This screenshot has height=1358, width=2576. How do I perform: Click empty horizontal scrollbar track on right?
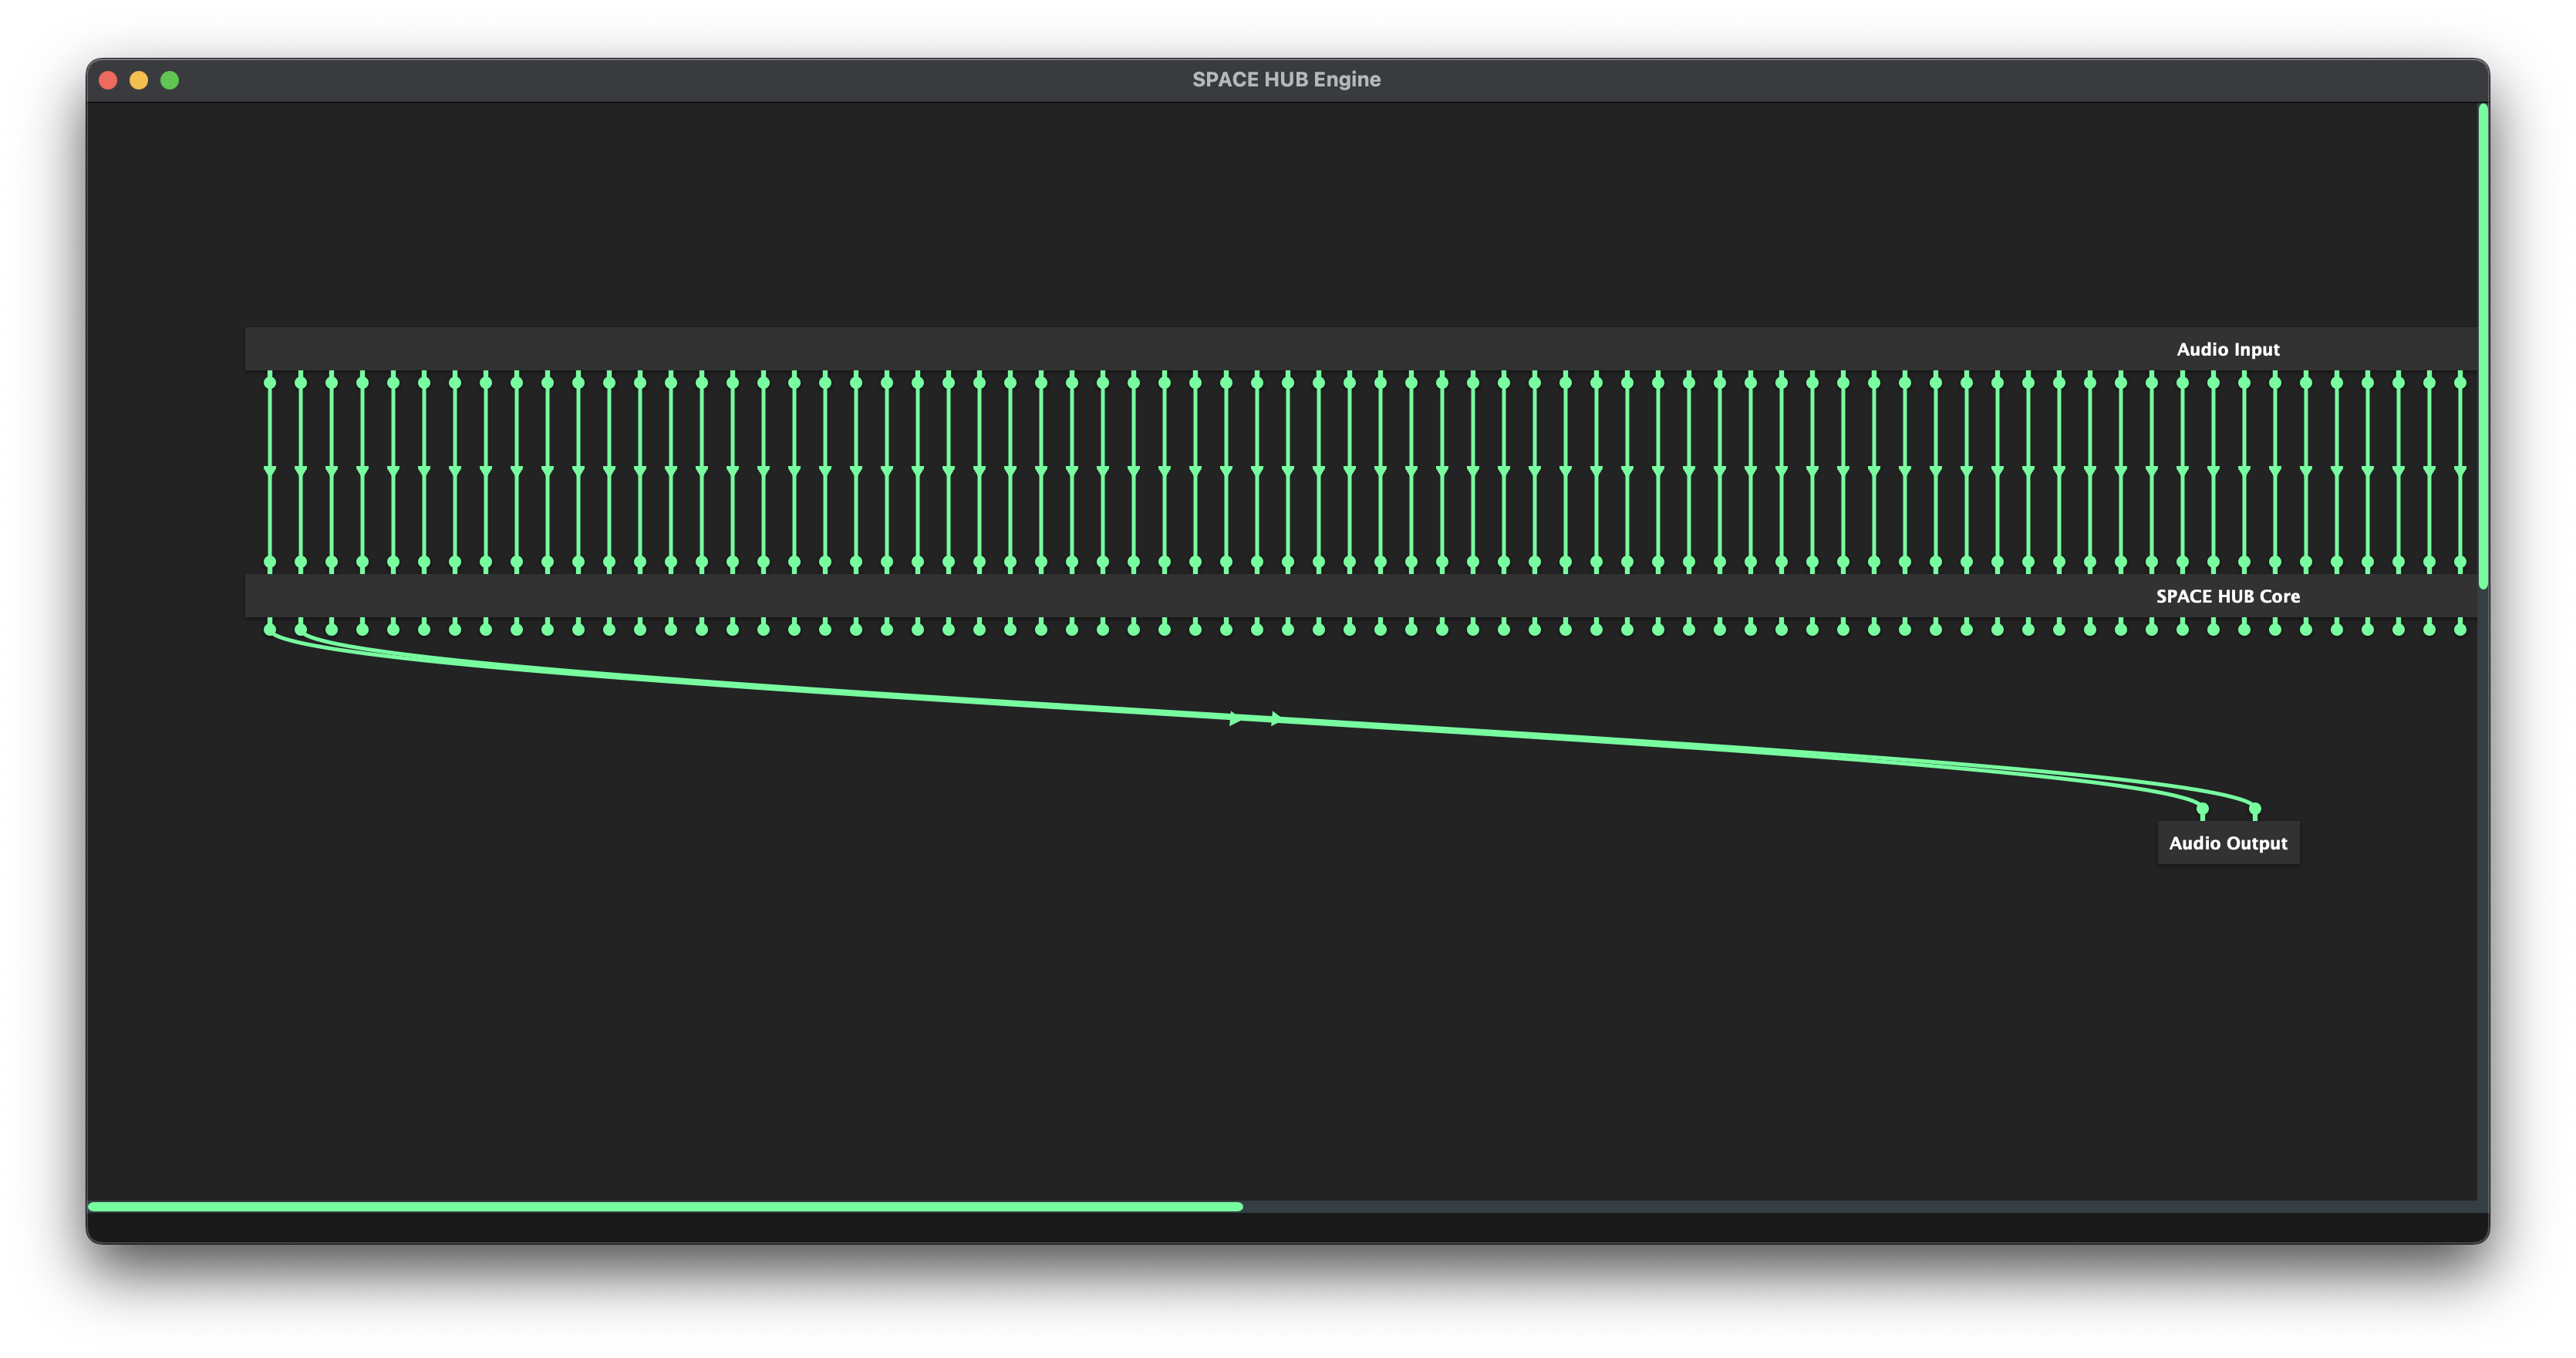tap(1860, 1207)
